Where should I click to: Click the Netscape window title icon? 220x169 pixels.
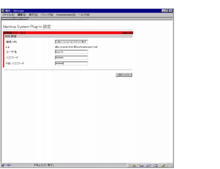tap(3, 11)
